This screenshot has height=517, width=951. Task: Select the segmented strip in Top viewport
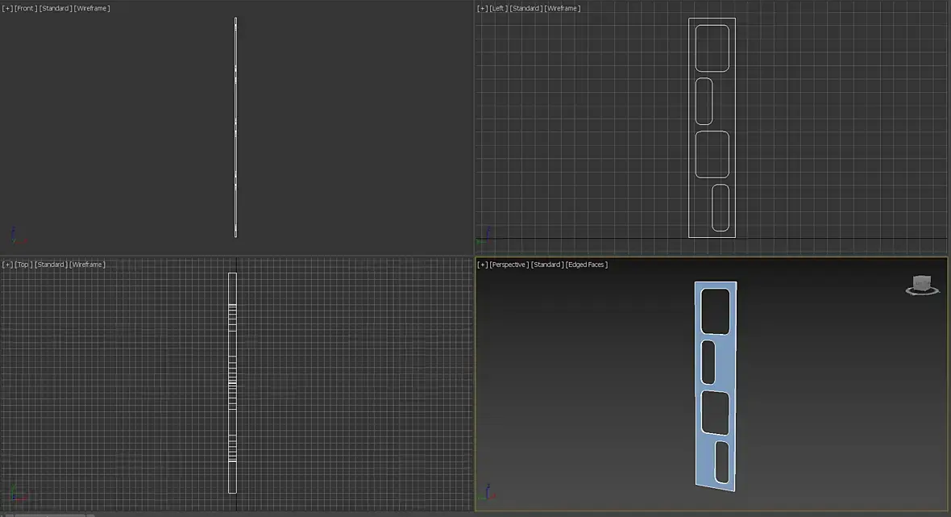click(x=232, y=383)
